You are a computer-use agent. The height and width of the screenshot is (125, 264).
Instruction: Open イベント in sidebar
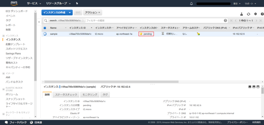[11, 16]
